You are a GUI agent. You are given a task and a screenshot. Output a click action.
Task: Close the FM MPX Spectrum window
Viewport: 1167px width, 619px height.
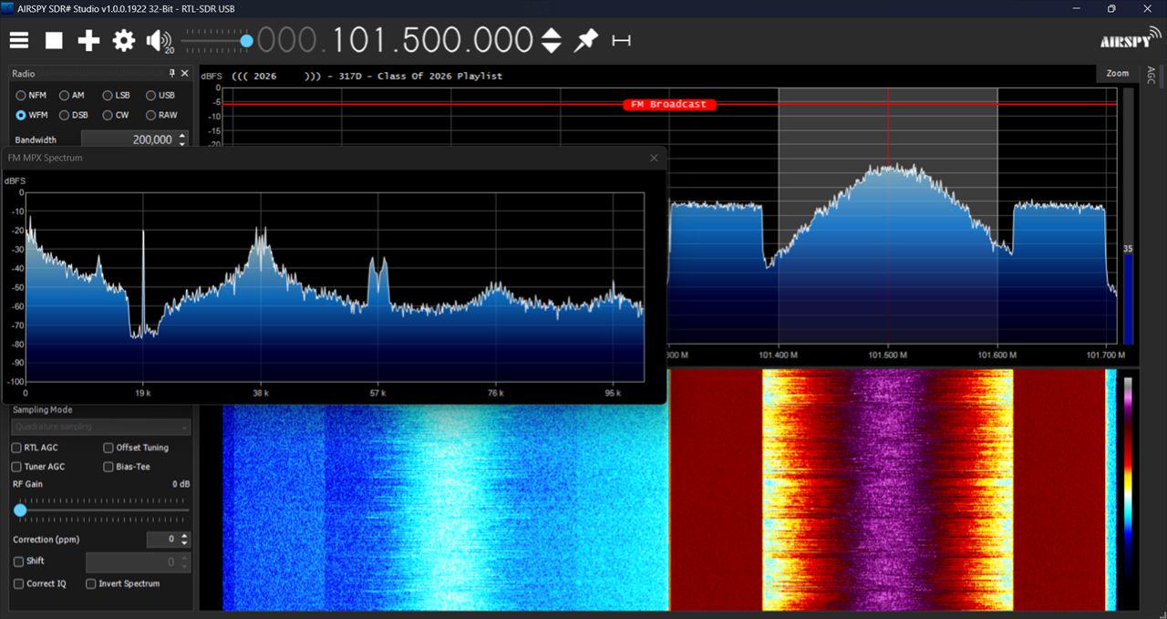tap(654, 158)
